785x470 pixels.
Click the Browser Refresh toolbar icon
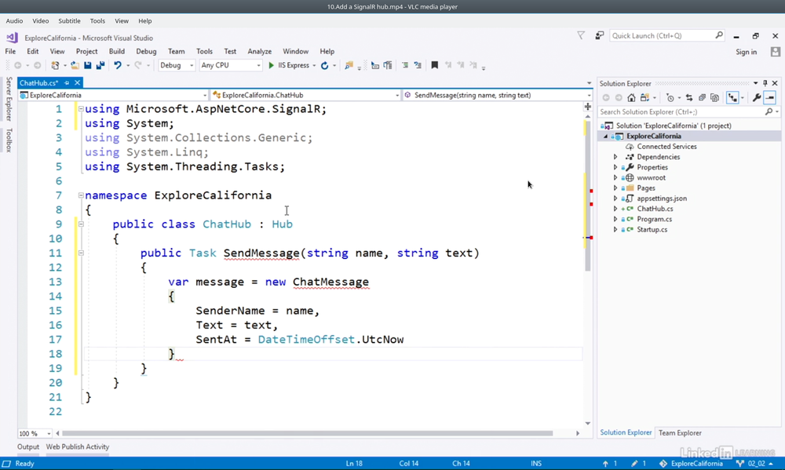pyautogui.click(x=324, y=66)
